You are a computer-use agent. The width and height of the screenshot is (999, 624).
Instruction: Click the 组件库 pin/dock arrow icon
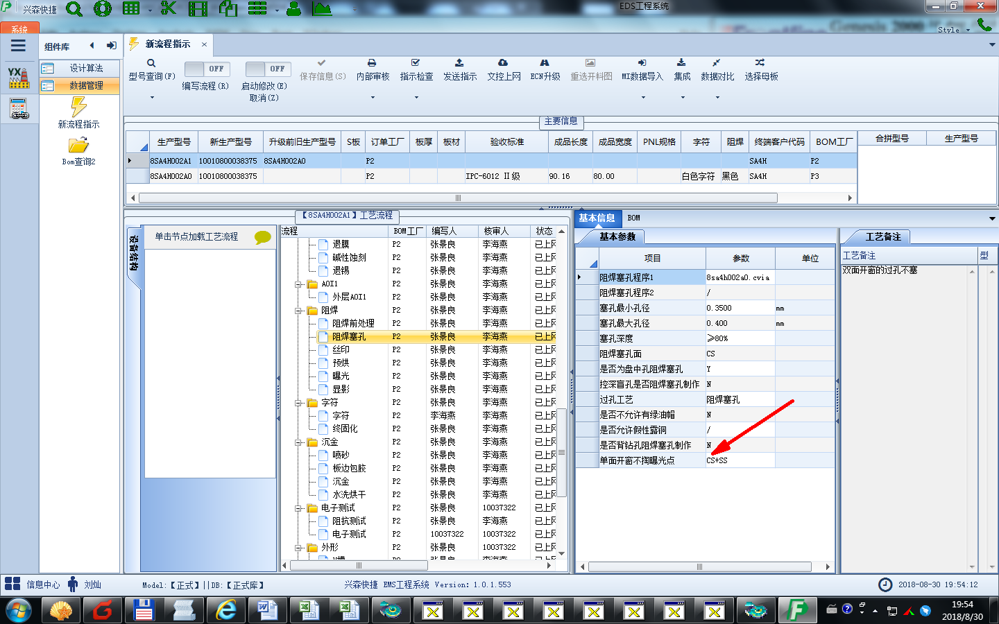pos(111,46)
